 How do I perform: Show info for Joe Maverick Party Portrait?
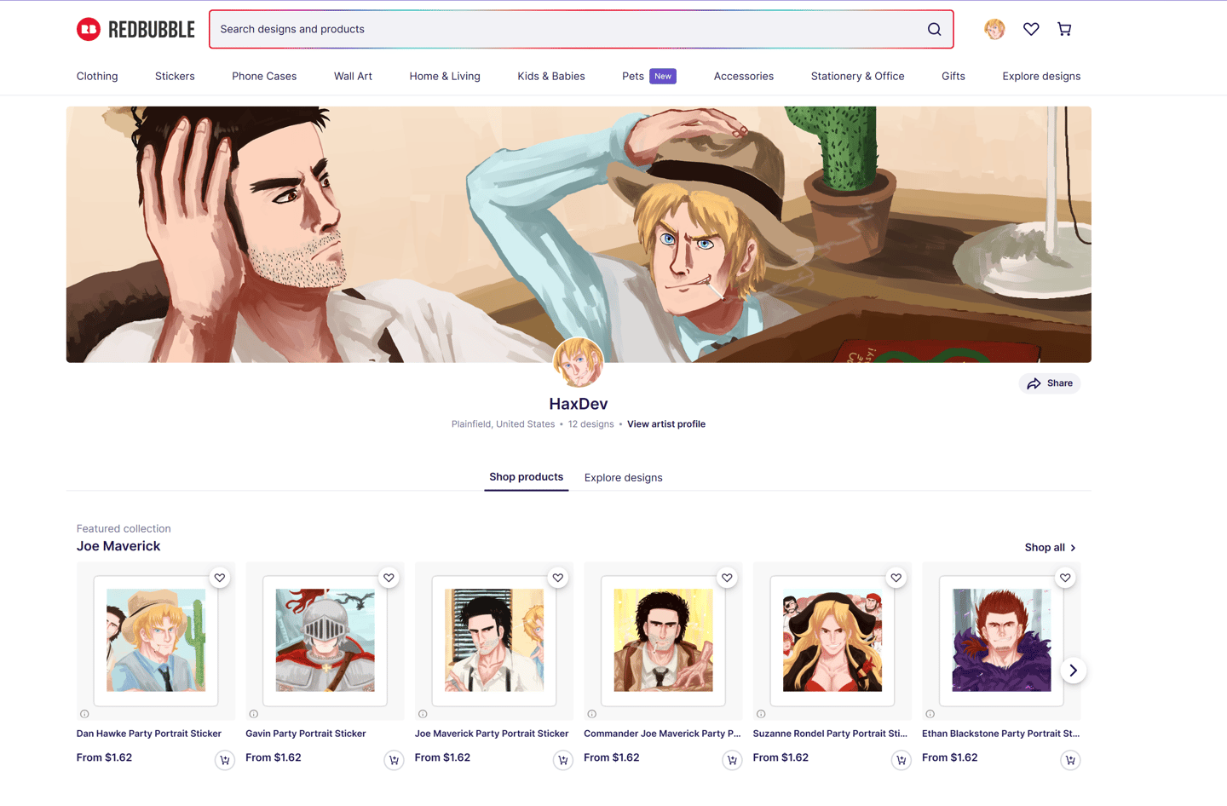tap(423, 714)
